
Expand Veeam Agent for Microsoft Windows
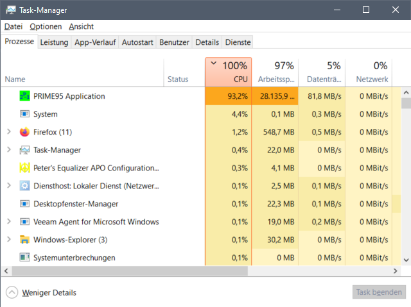(8, 221)
